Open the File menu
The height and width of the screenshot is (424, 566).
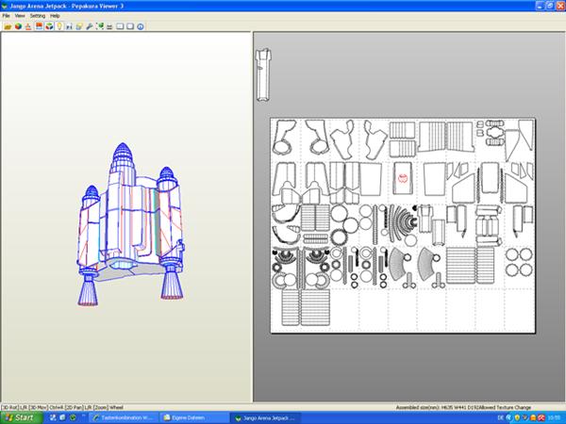coord(7,16)
